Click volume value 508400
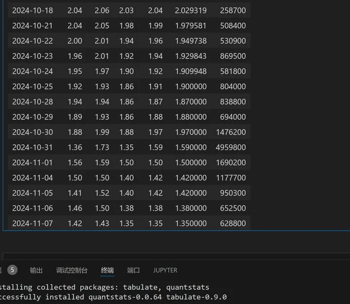 (x=233, y=26)
